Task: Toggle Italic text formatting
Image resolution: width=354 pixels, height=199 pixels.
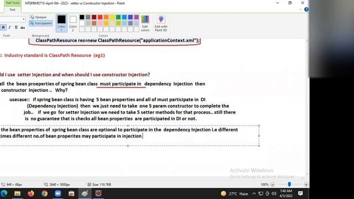Action: [9, 27]
